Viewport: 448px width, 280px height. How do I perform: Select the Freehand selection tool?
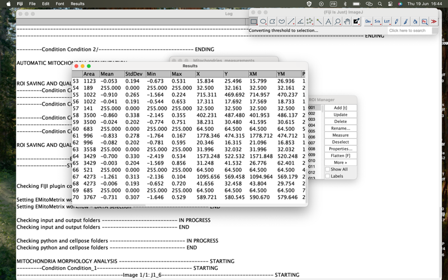[282, 21]
